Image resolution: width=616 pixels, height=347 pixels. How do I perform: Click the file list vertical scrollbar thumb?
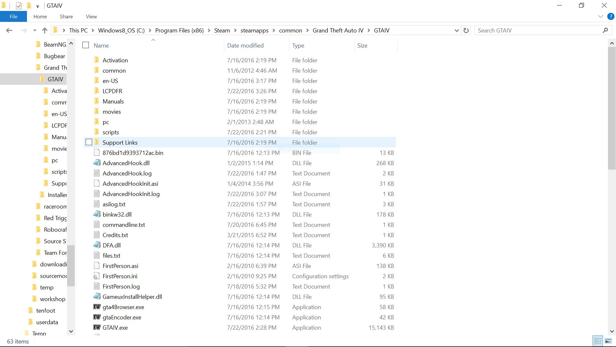pos(612,108)
